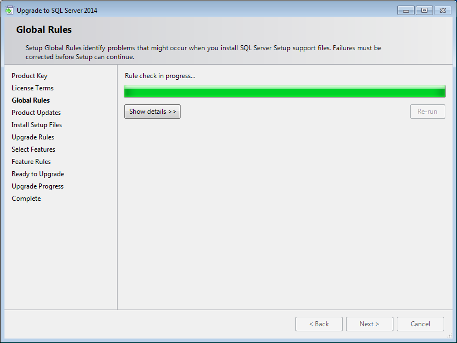The height and width of the screenshot is (343, 457).
Task: Open the License Terms step
Action: point(32,88)
